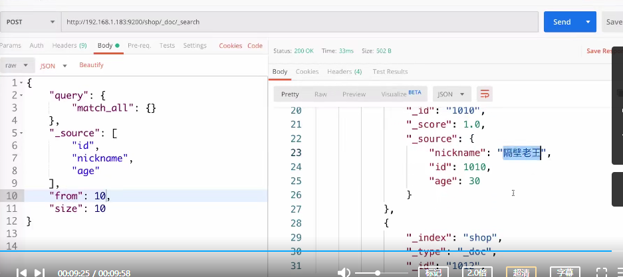Open the Send button dropdown arrow

(588, 22)
